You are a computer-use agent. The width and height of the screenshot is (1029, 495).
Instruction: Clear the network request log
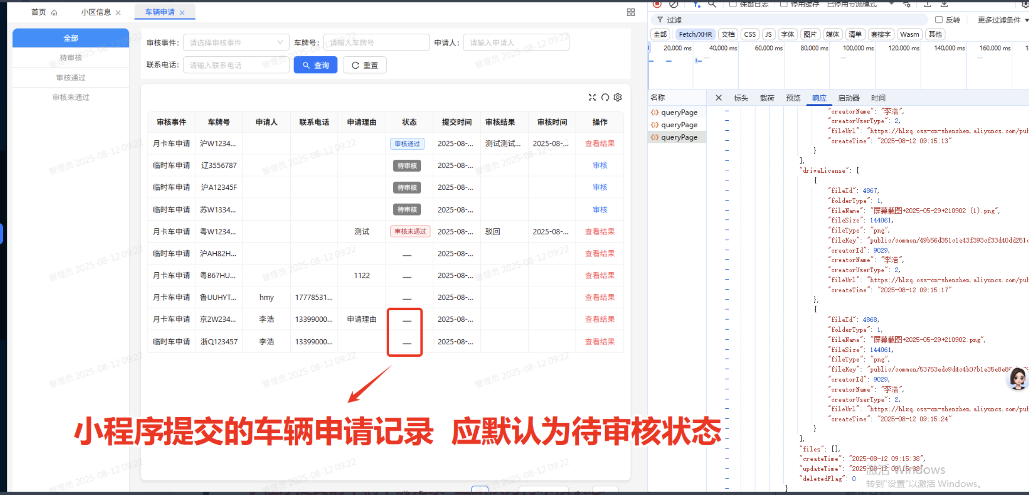pyautogui.click(x=673, y=5)
